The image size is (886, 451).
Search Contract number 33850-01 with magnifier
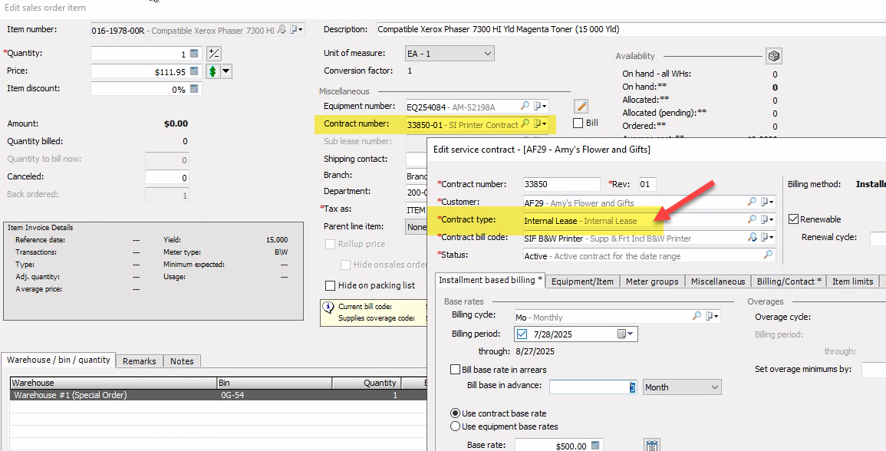click(x=525, y=123)
